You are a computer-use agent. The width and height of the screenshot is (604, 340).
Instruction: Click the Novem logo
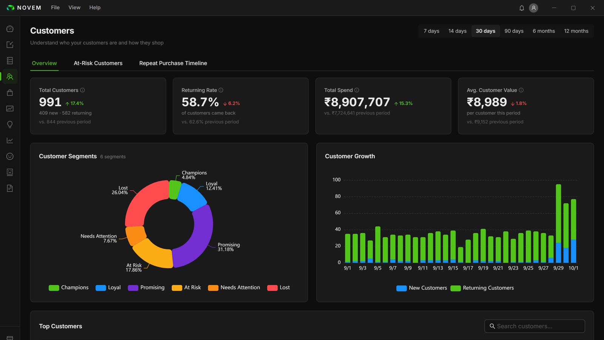click(x=24, y=8)
